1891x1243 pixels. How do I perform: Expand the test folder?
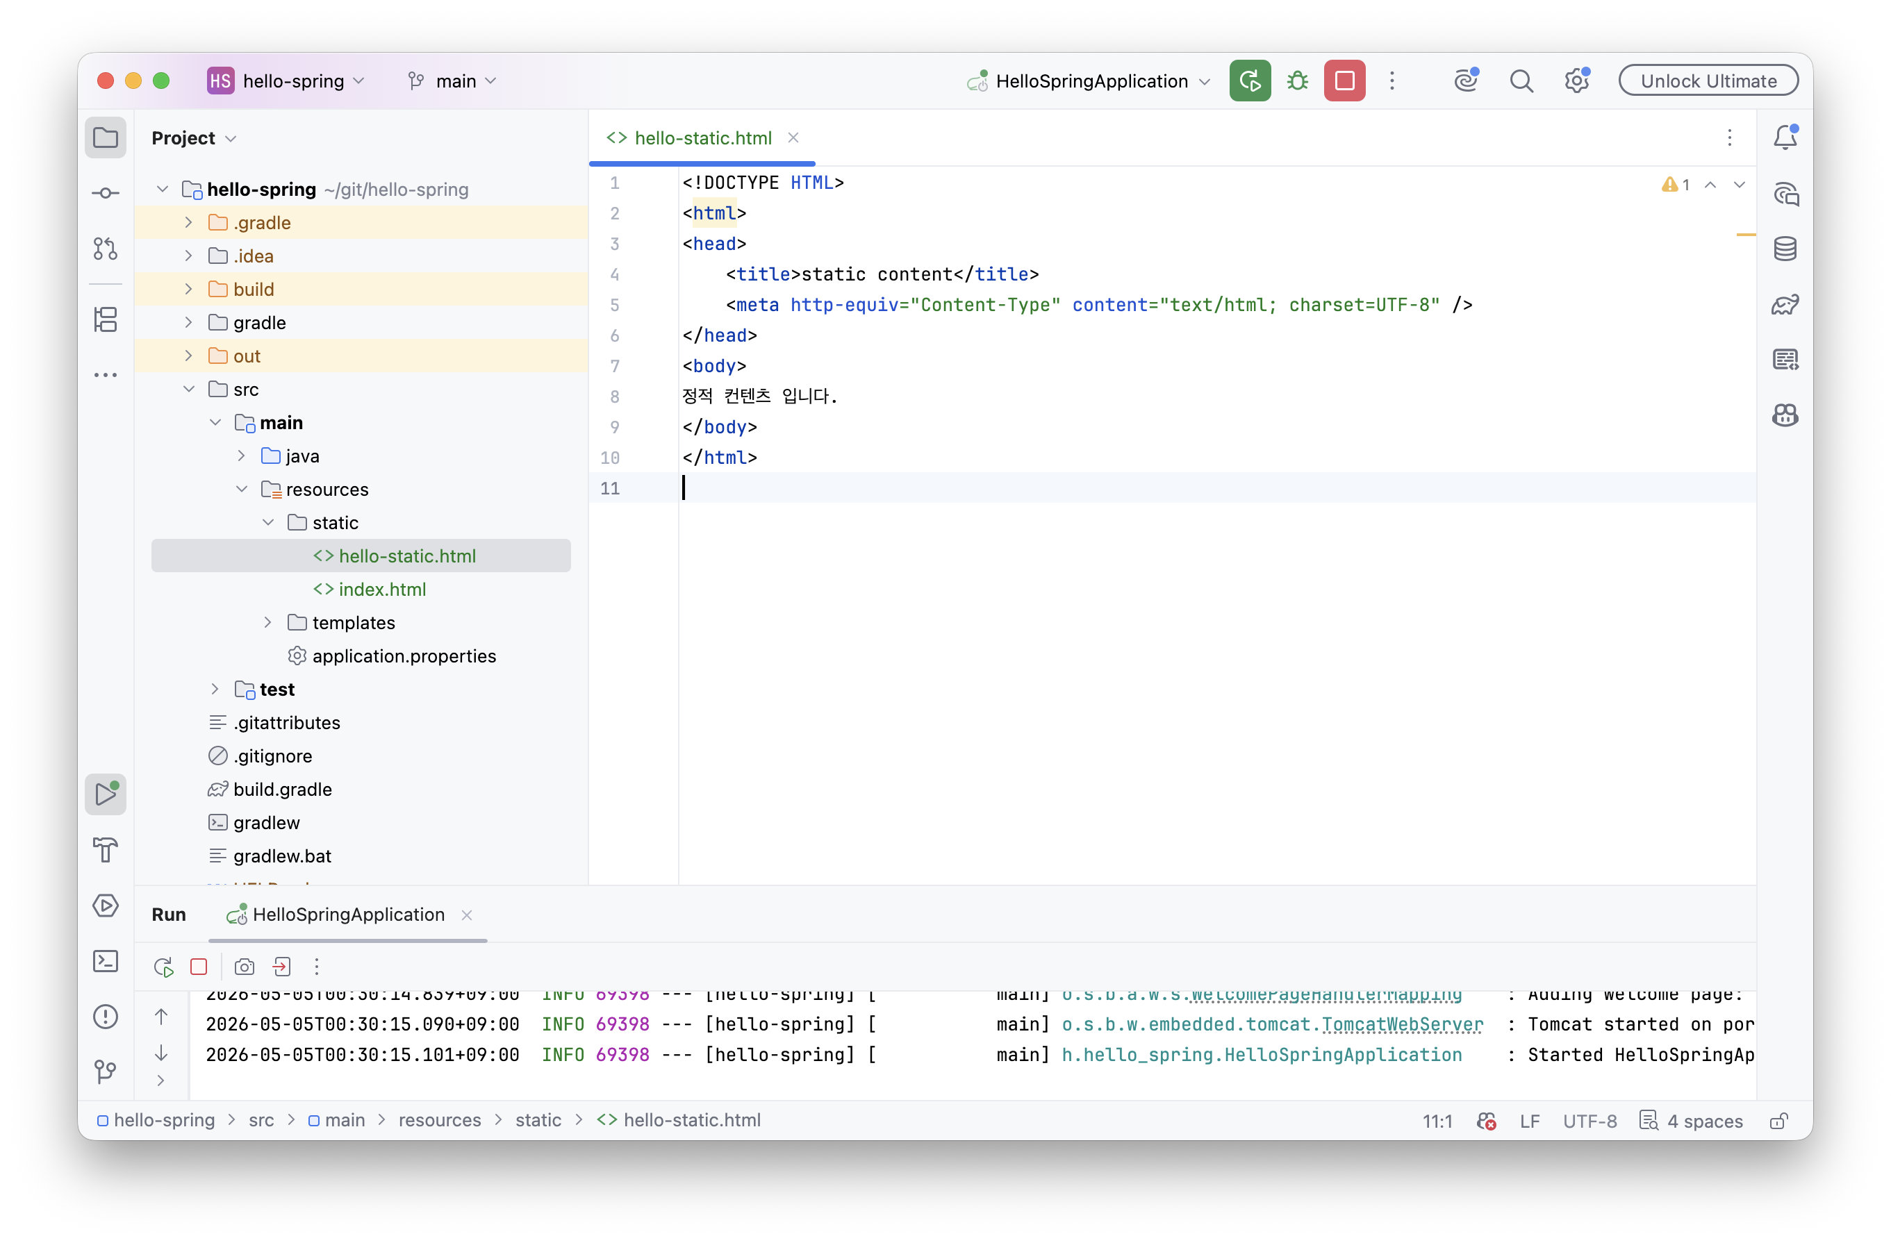215,690
